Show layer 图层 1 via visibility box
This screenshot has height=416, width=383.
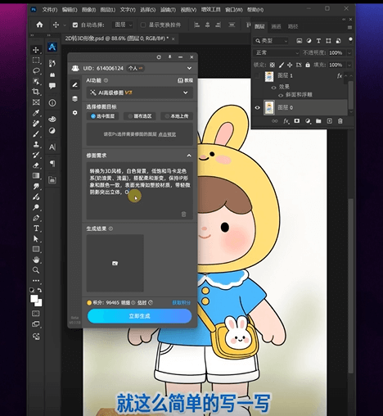tap(257, 76)
